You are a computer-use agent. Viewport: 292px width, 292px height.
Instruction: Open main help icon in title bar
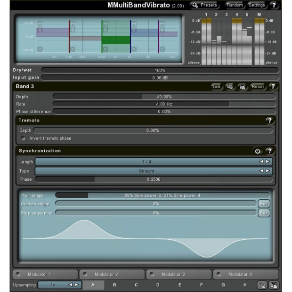coord(274,5)
